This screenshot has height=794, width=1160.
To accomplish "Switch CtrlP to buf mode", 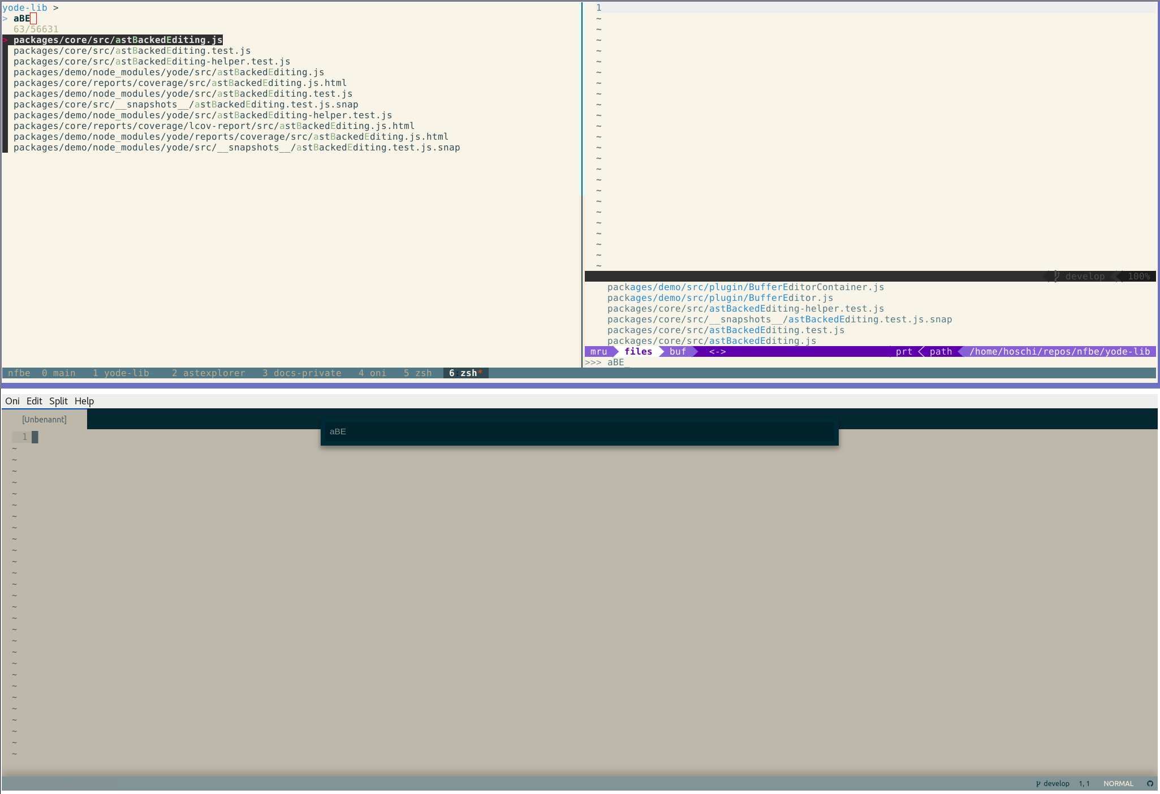I will pyautogui.click(x=678, y=351).
